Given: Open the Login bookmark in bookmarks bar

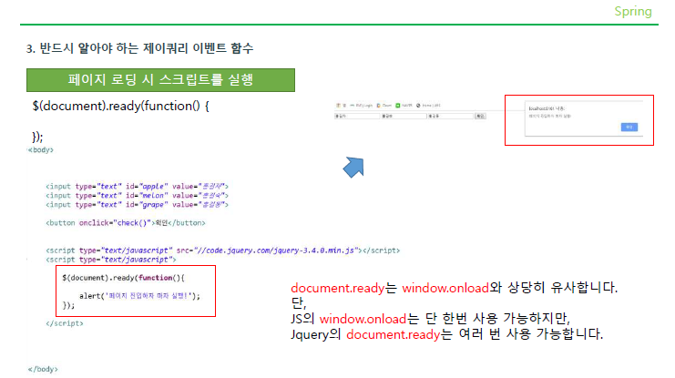Looking at the screenshot, I should pyautogui.click(x=361, y=106).
